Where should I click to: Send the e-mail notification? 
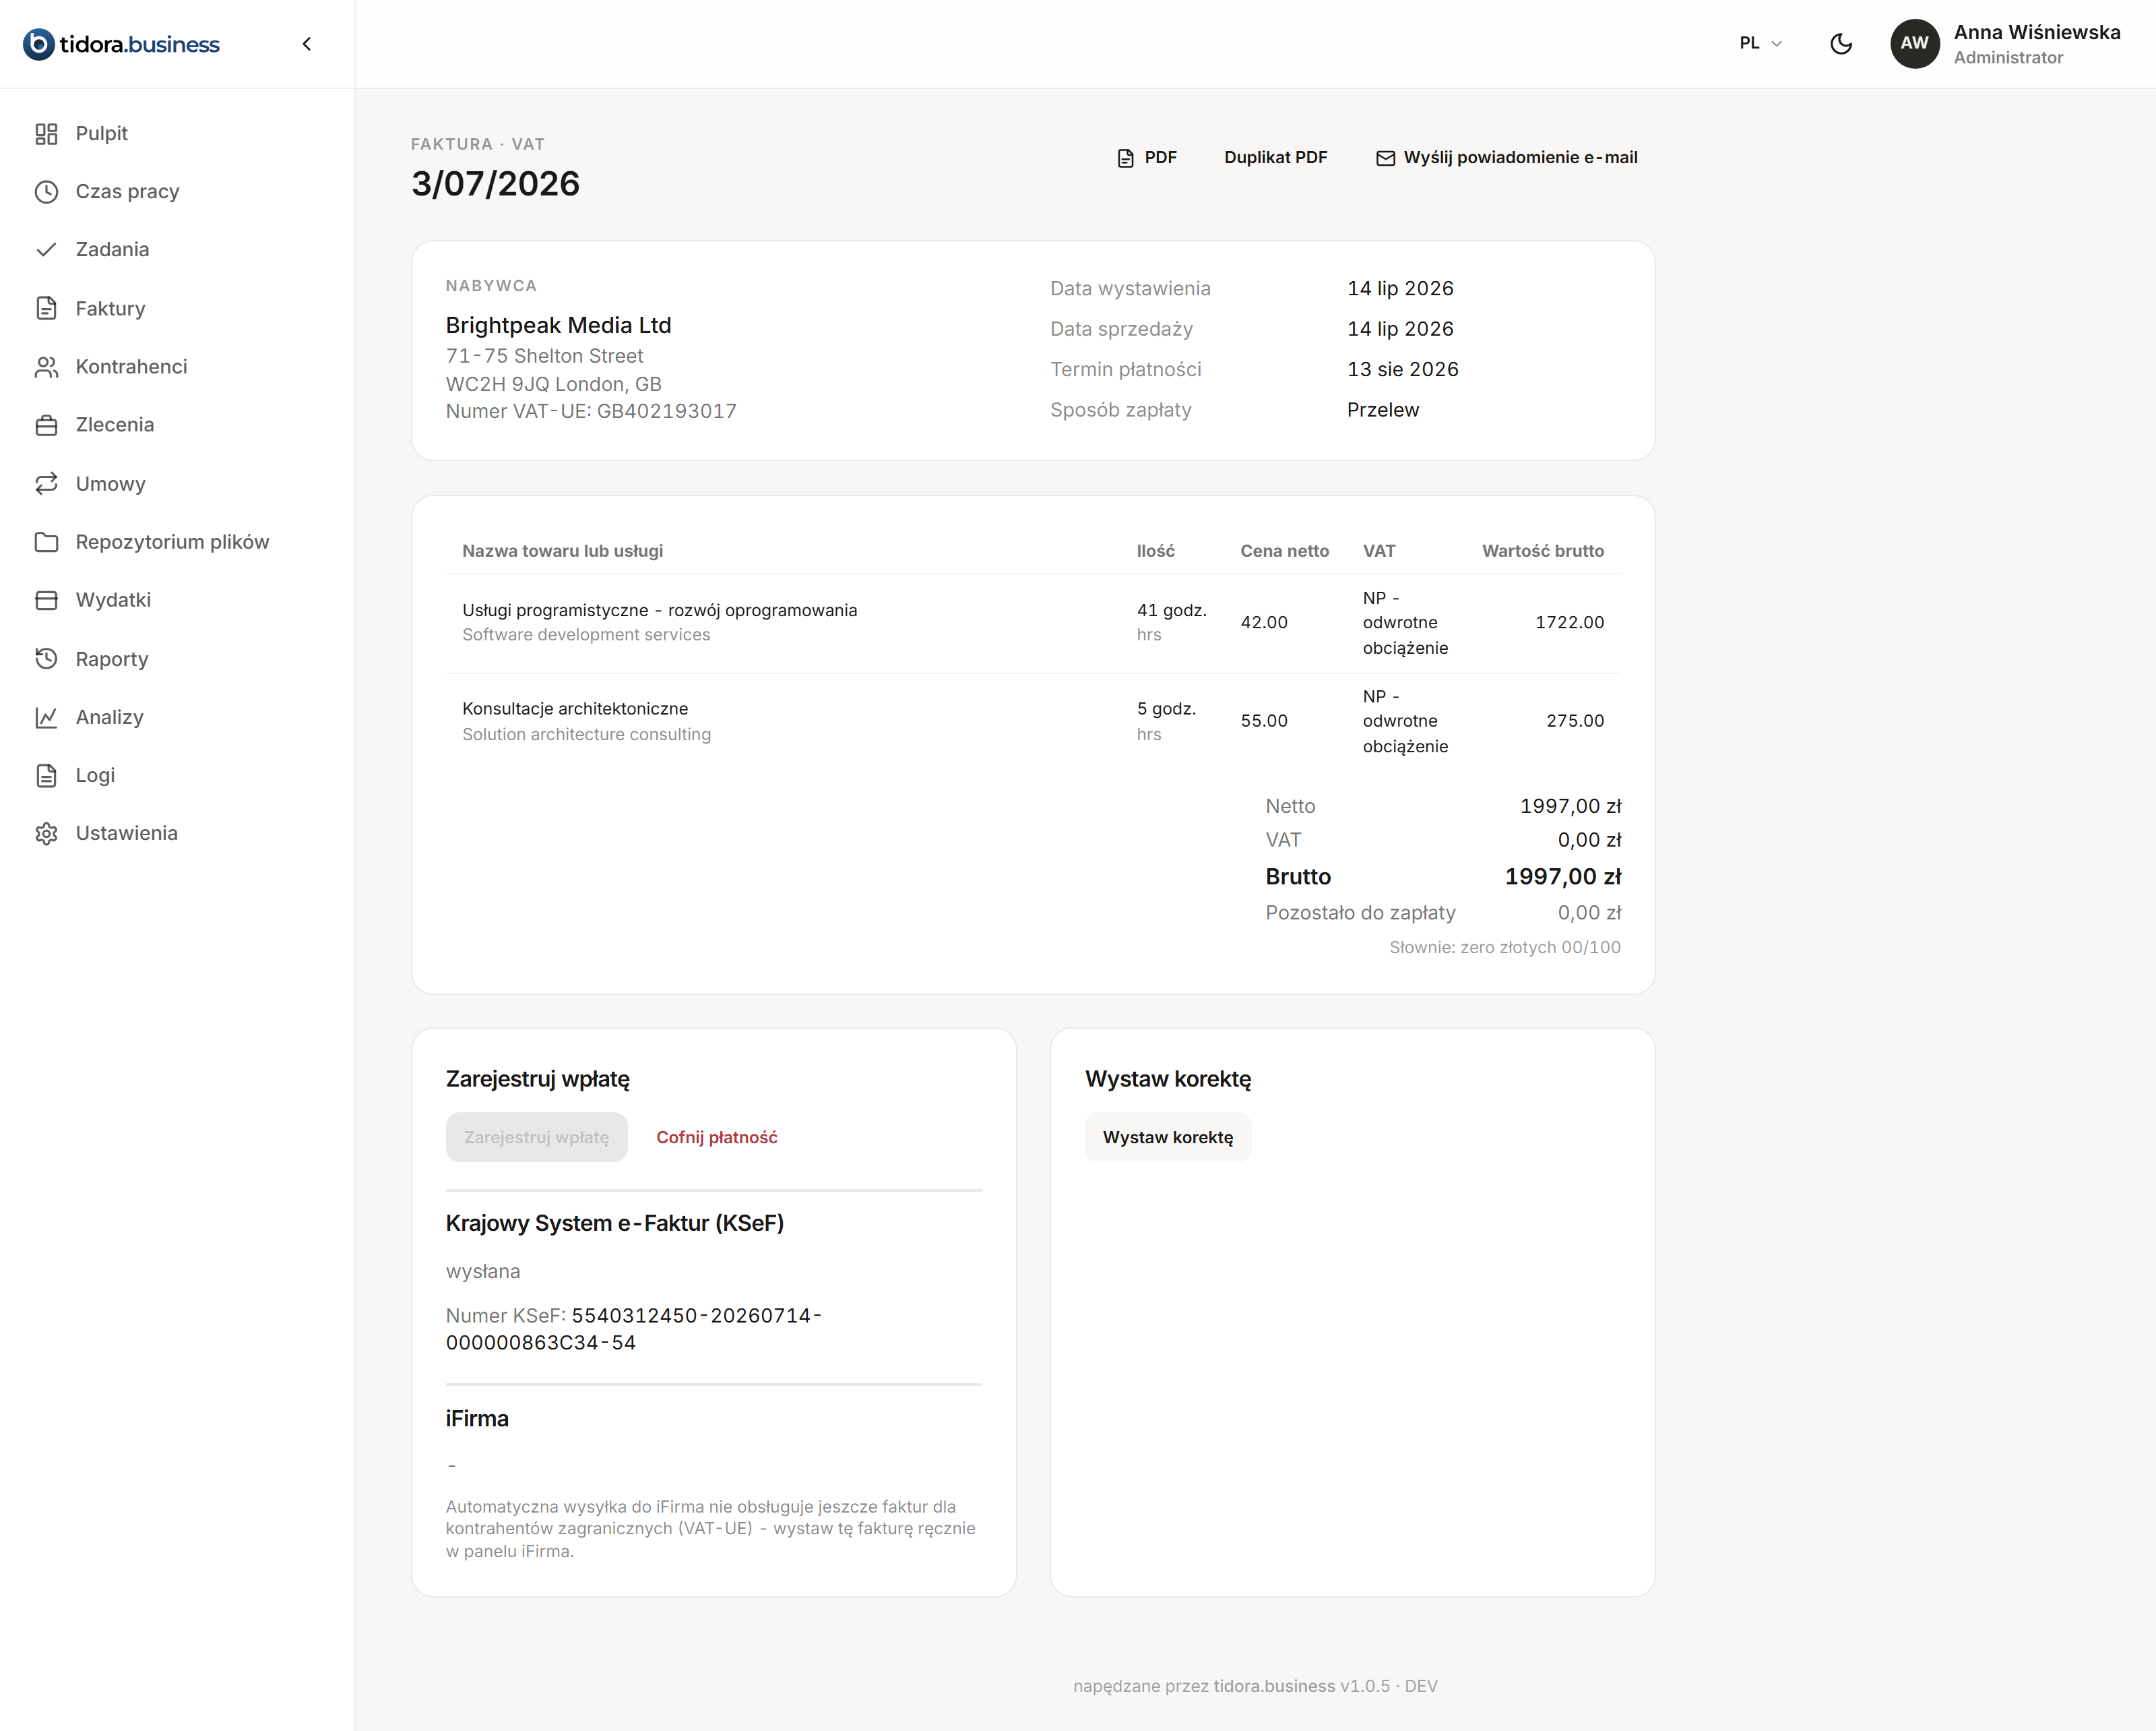pos(1506,157)
